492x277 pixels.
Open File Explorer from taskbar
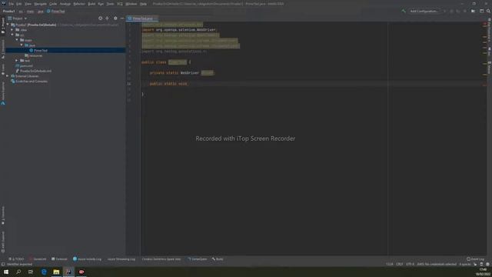56,272
